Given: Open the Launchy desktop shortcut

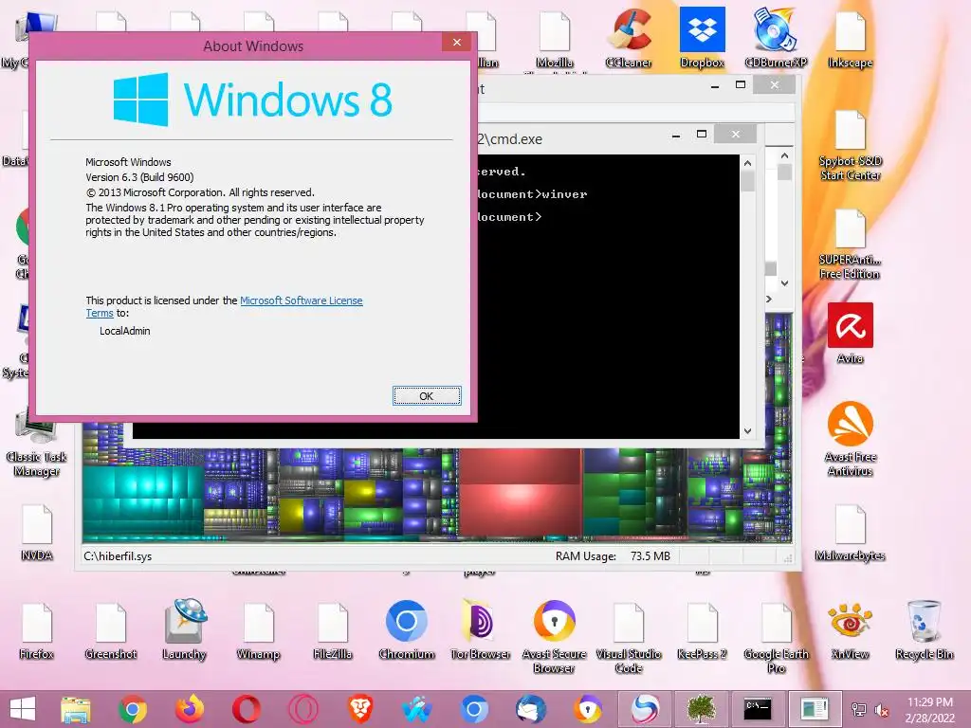Looking at the screenshot, I should 185,629.
